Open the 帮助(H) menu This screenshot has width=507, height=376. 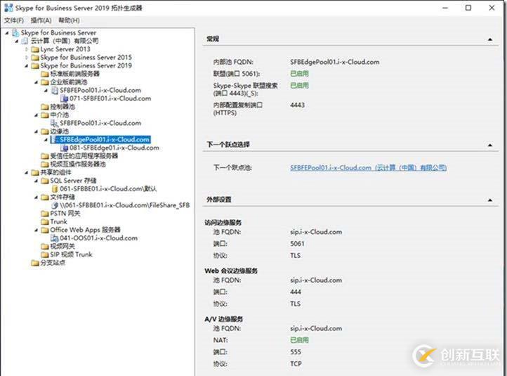click(x=69, y=20)
